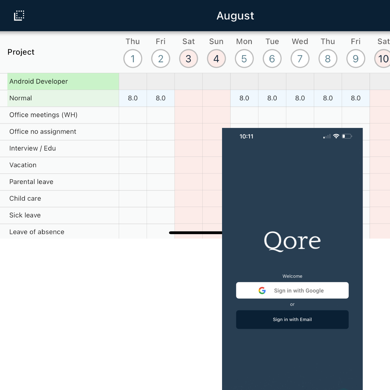Click the Google logo on the sign-in button

point(262,290)
